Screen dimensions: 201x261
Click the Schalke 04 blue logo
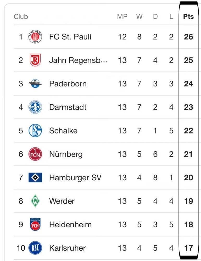pos(35,130)
